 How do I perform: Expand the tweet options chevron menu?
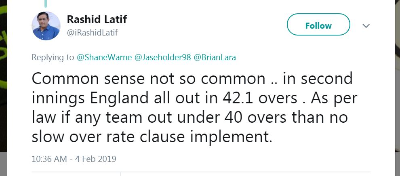(x=366, y=26)
